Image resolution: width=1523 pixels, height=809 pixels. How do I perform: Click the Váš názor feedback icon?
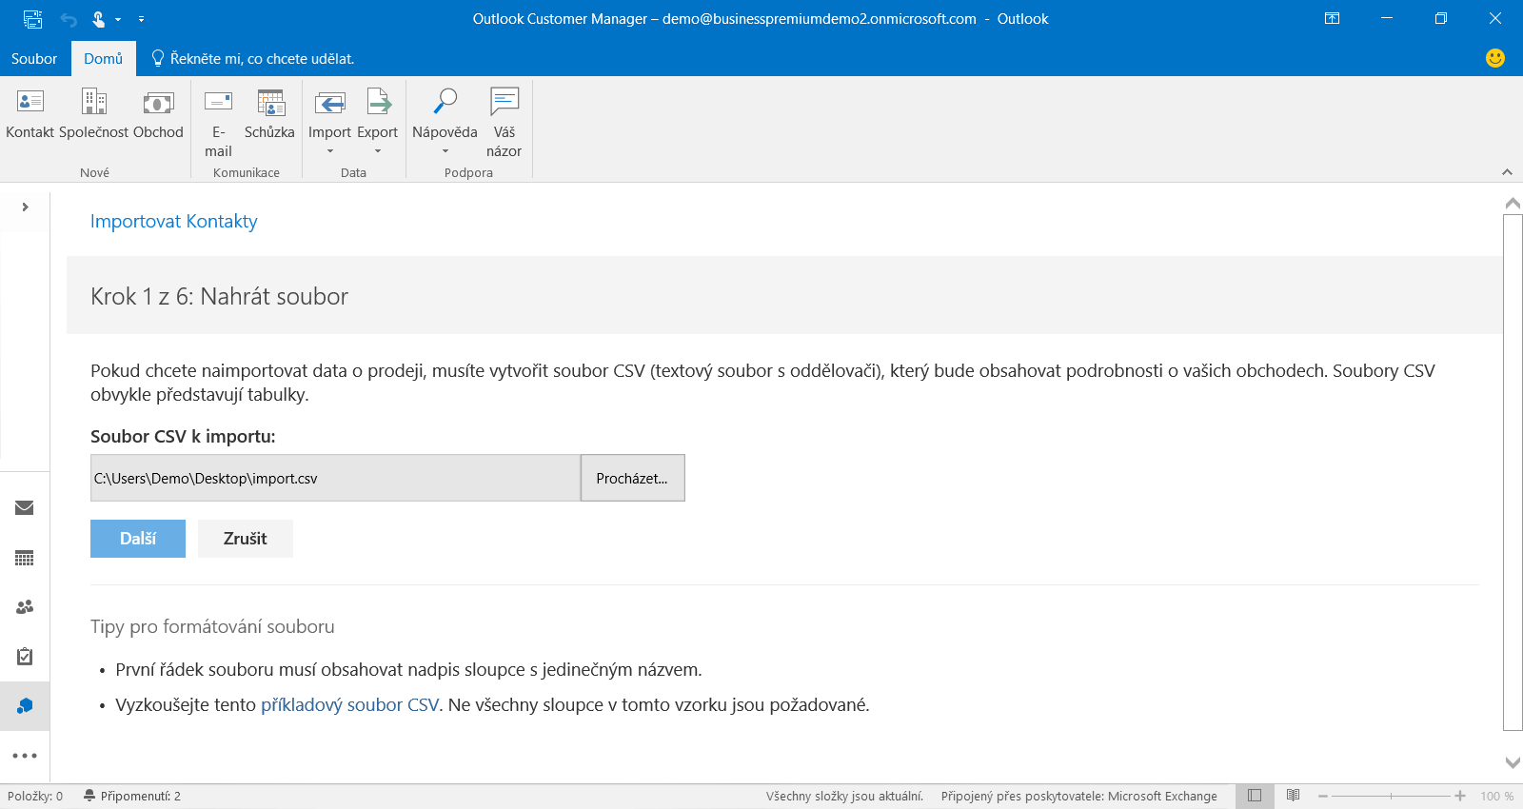[x=504, y=122]
